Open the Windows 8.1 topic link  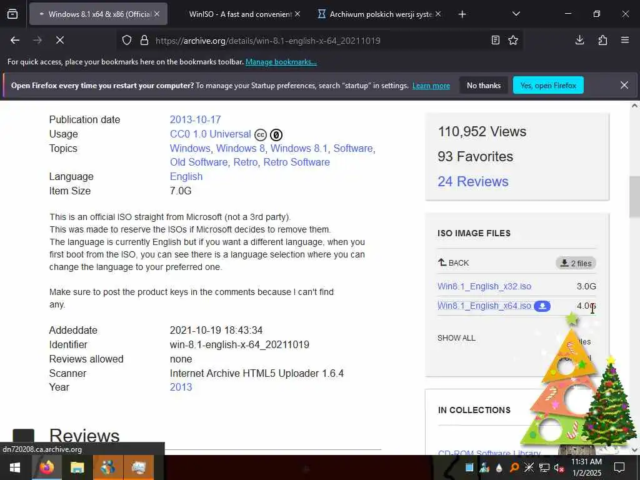click(299, 148)
